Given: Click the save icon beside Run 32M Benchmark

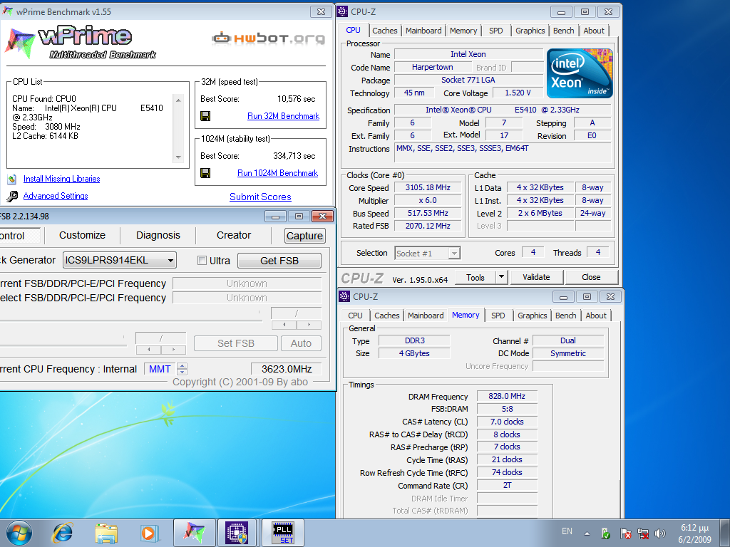Looking at the screenshot, I should click(205, 116).
